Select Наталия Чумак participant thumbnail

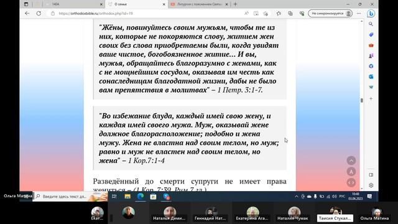coord(293,213)
